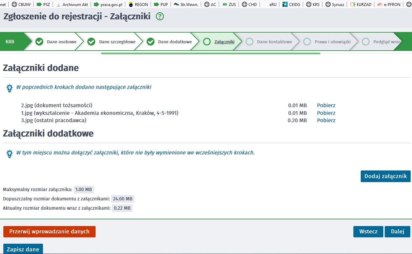Download the 3.jpg last employer attachment

coord(326,120)
